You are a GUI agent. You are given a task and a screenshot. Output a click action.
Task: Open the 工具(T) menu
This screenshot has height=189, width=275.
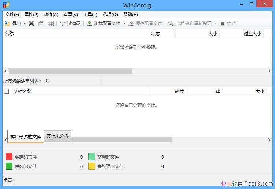click(90, 15)
